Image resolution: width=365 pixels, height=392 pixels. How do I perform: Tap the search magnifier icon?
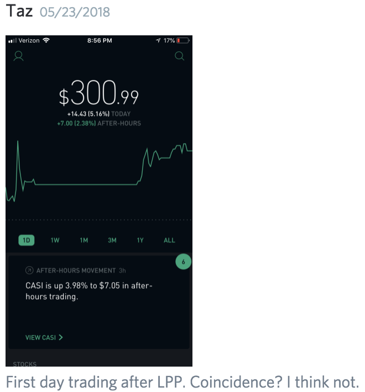(x=179, y=56)
